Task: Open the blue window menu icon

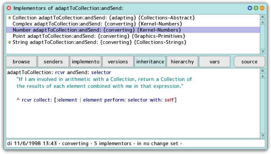Action: point(250,8)
